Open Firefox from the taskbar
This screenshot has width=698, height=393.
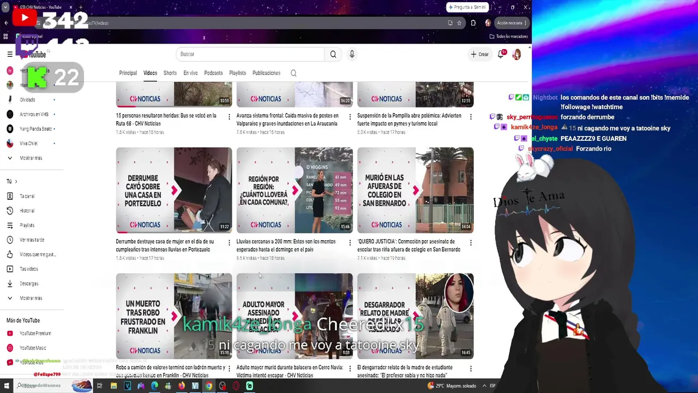(182, 386)
